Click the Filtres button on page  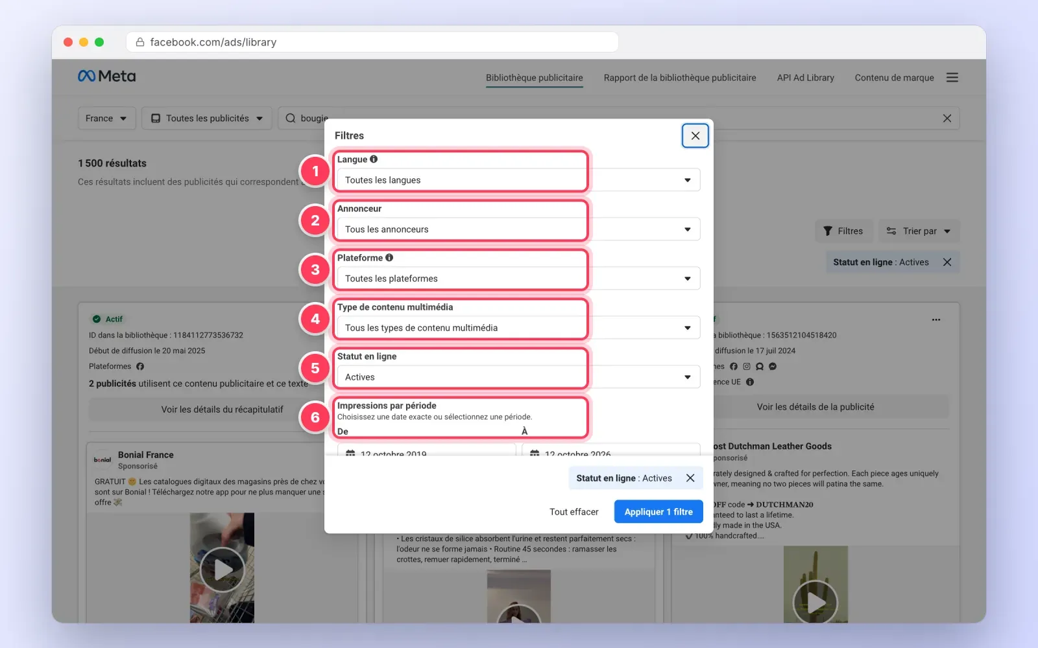tap(843, 231)
